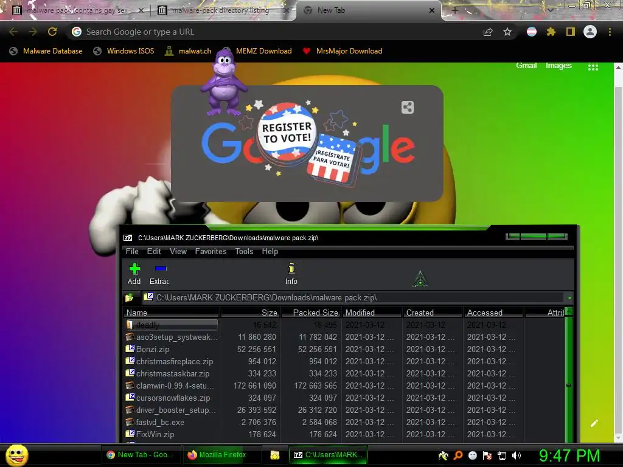Toggle the Chrome side panel icon
623x467 pixels.
(x=570, y=32)
